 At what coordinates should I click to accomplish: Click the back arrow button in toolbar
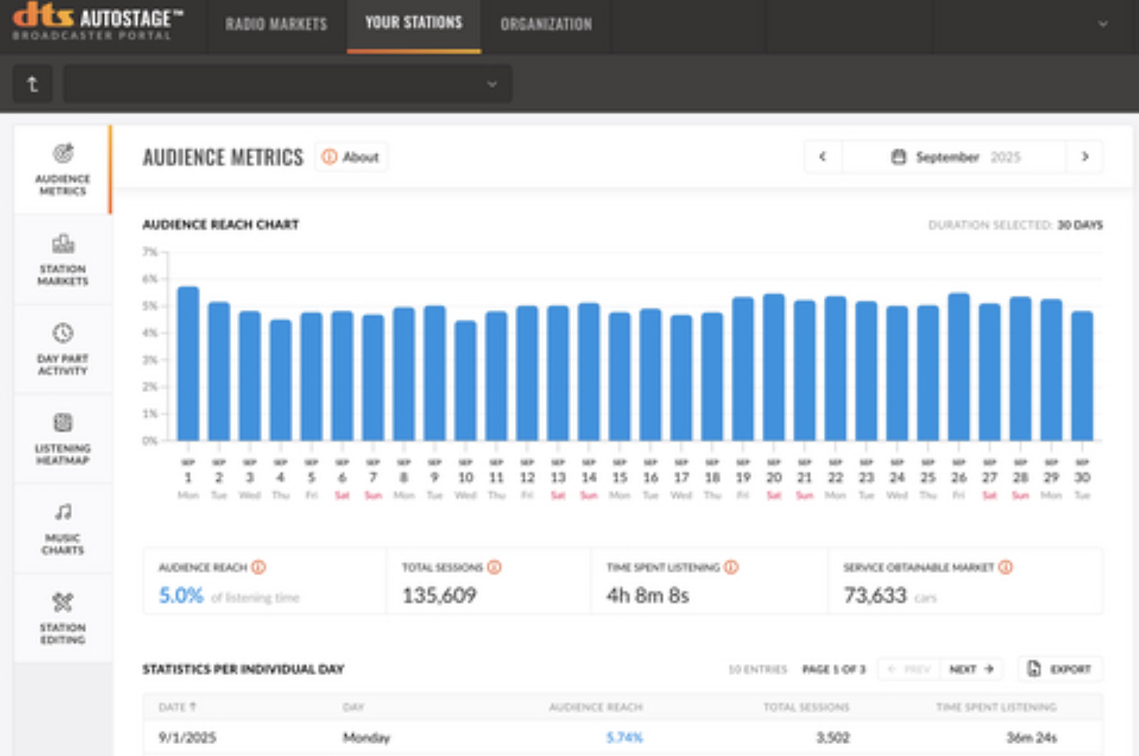click(32, 84)
